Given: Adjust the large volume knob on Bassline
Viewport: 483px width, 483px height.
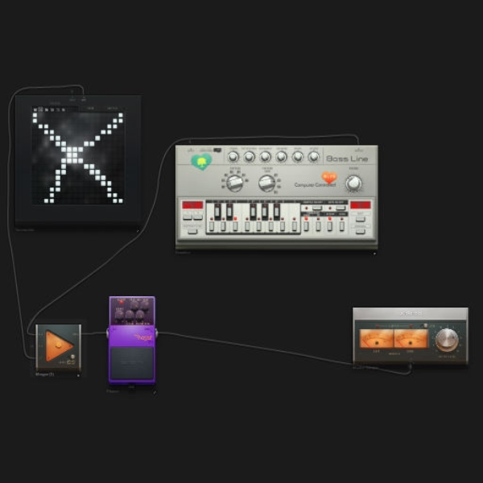Looking at the screenshot, I should 353,184.
